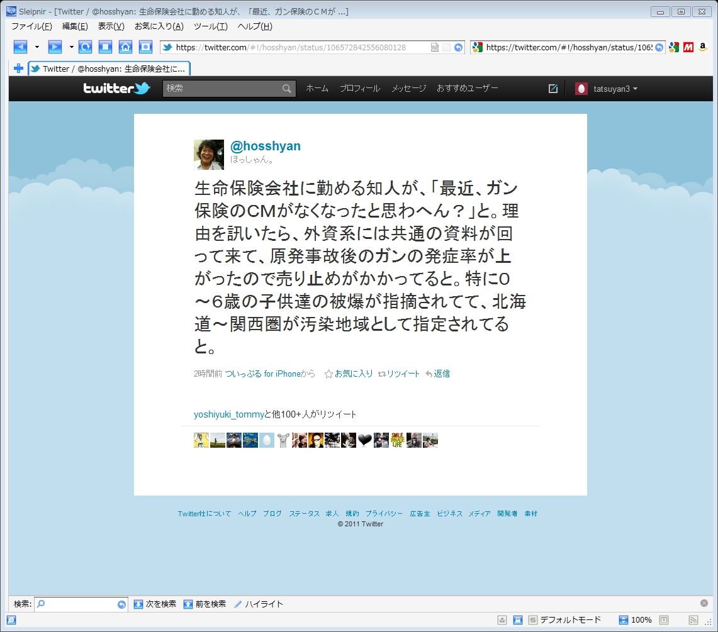Open プロフィール in Twitter nav
The image size is (718, 632).
click(x=360, y=88)
